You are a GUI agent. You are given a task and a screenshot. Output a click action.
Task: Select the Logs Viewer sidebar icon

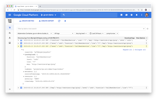pos(10,28)
